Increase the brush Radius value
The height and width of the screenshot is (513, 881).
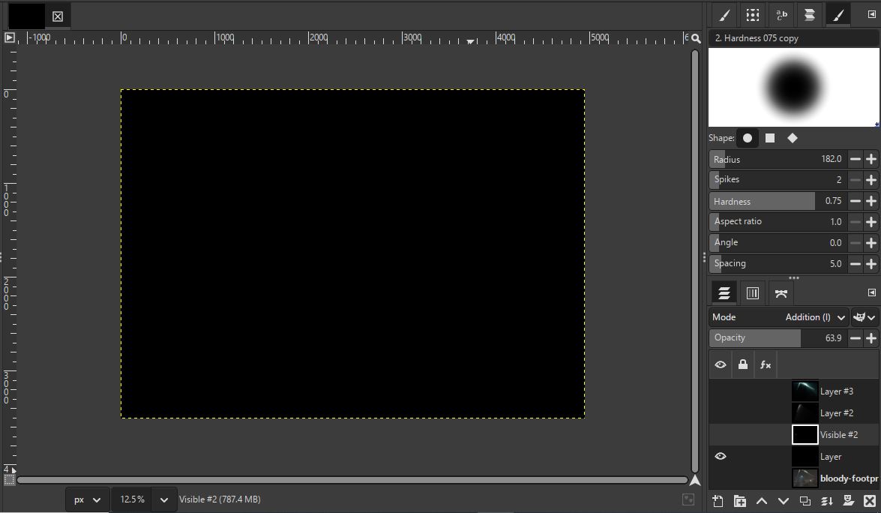point(871,160)
